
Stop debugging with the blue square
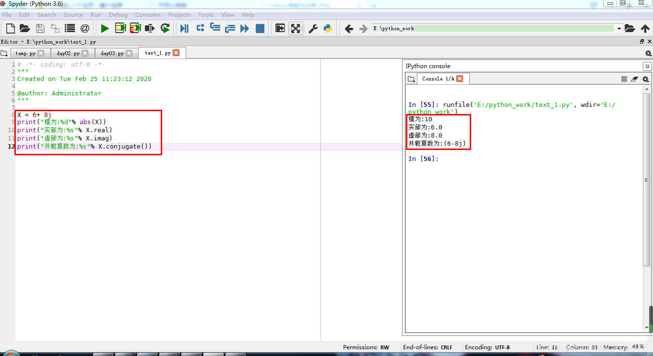pos(260,29)
